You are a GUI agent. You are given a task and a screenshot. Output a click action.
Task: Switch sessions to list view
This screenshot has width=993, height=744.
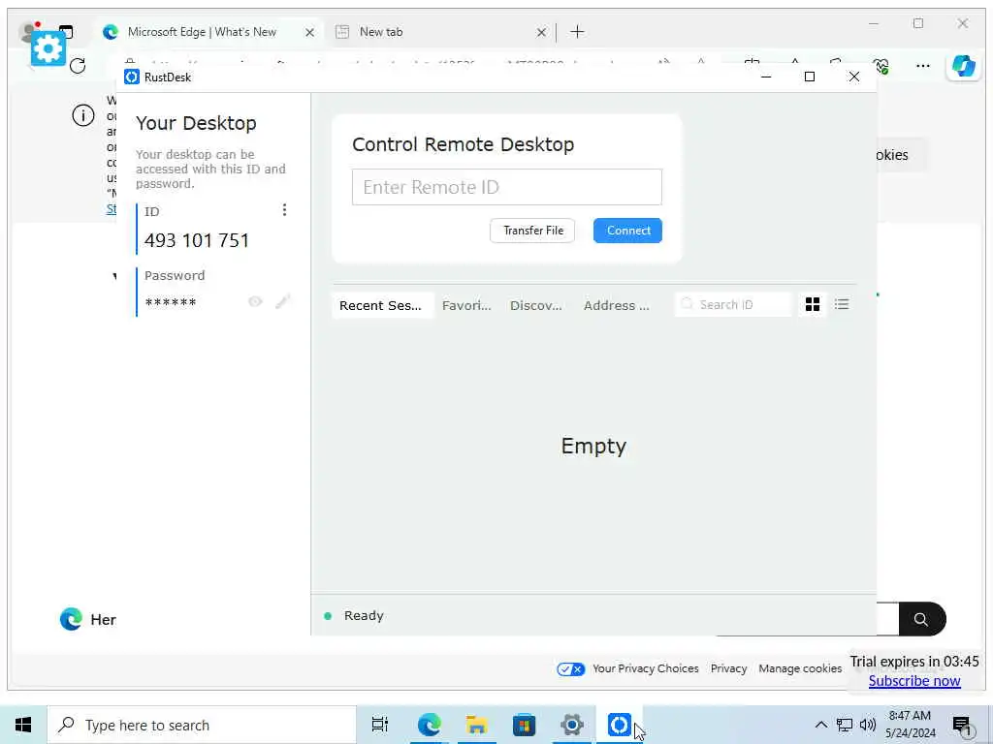[x=842, y=305]
